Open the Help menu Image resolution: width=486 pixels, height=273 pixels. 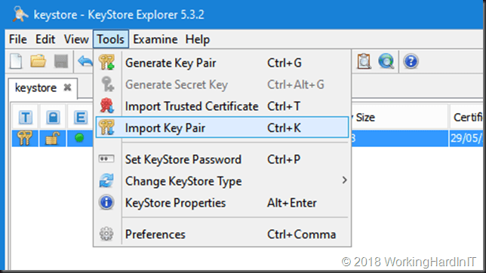[x=198, y=39]
